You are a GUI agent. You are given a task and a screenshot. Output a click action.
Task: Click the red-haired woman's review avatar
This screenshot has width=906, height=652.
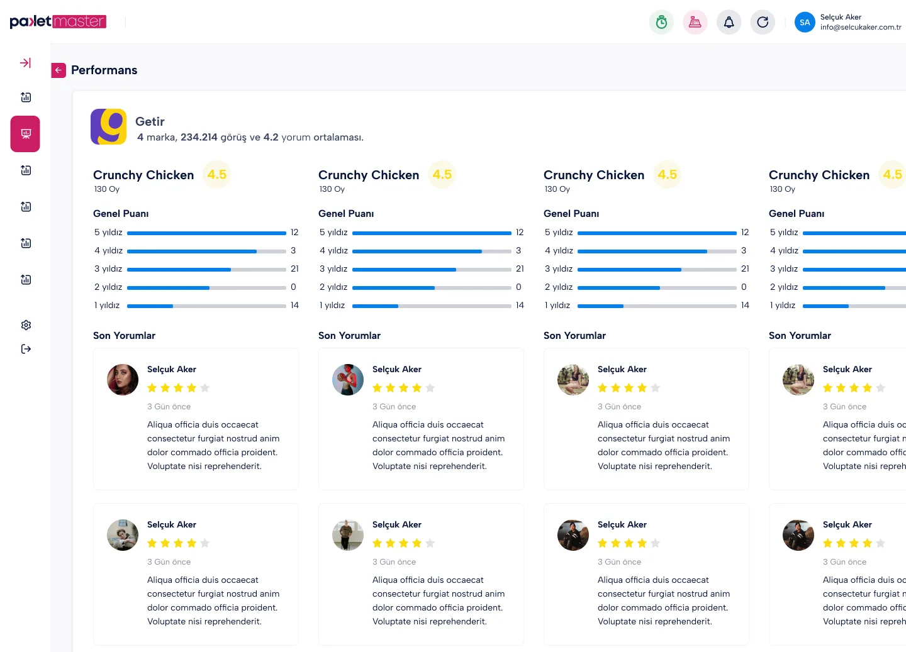tap(123, 380)
